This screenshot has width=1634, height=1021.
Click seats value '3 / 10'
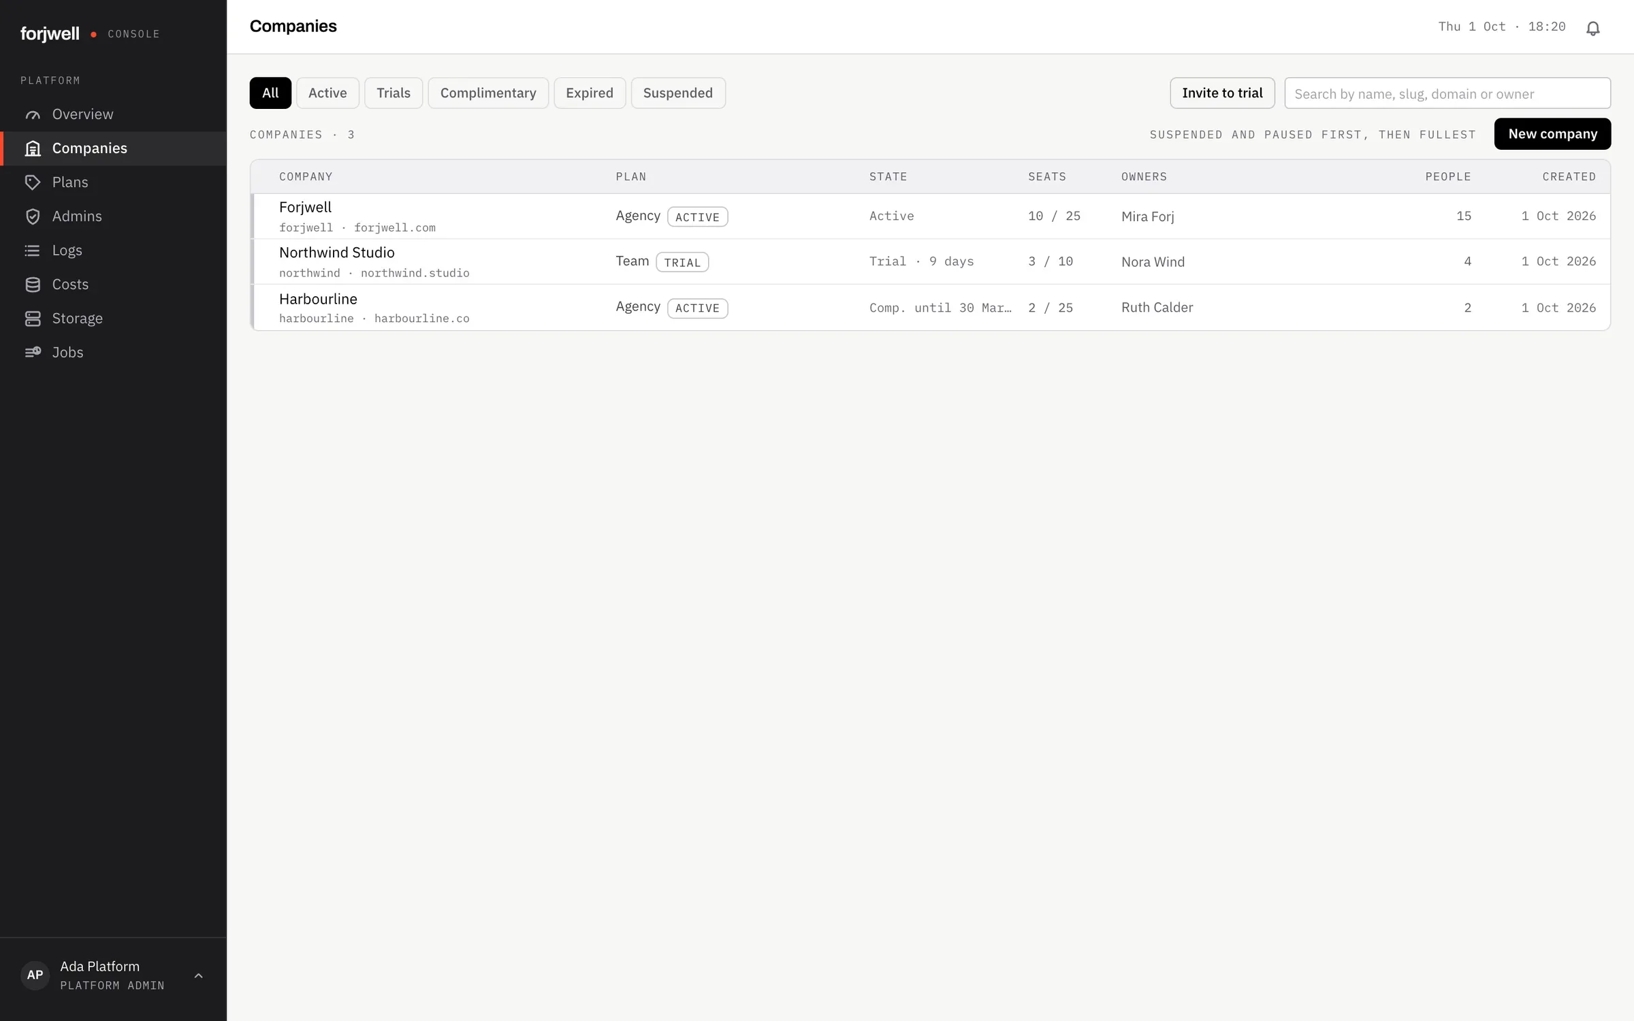pyautogui.click(x=1051, y=261)
